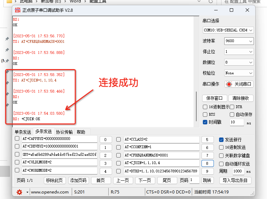The width and height of the screenshot is (267, 199).
Task: Switch to the 单条发送 tab
Action: click(x=23, y=132)
